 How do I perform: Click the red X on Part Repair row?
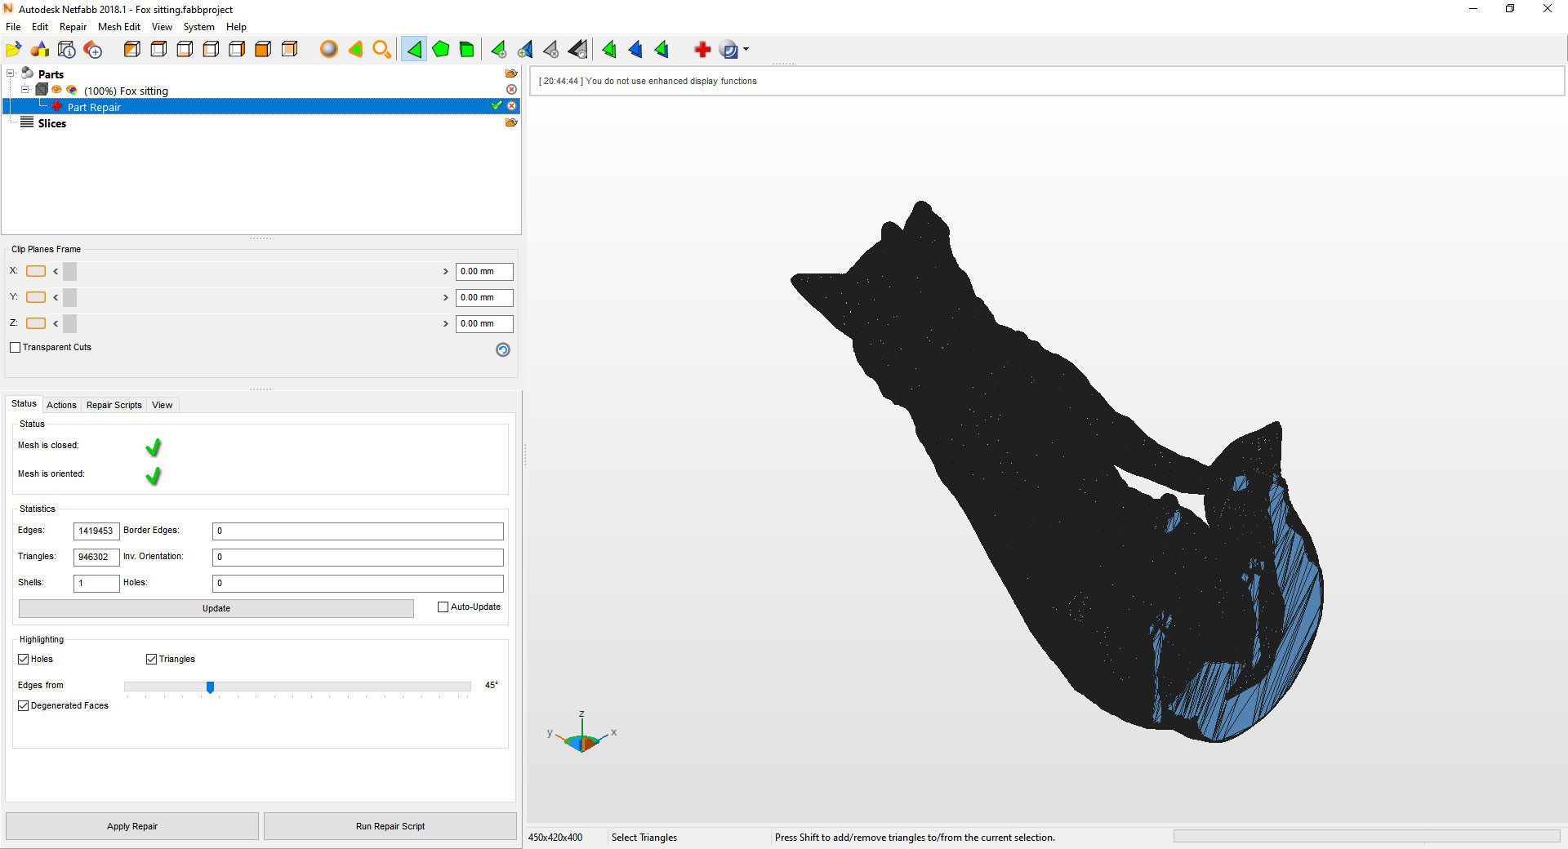[x=511, y=106]
